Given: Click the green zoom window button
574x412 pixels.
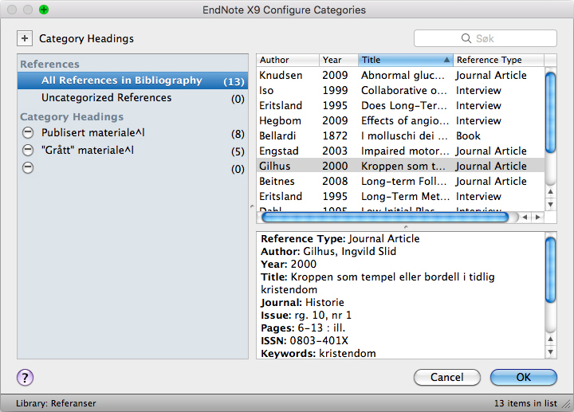Looking at the screenshot, I should click(44, 10).
